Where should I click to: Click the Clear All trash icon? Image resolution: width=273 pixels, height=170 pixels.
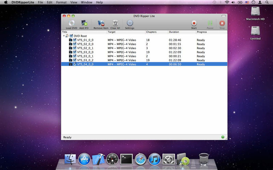[115, 23]
